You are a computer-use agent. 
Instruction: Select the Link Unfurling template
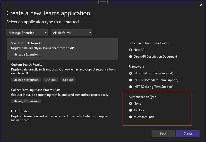[62, 115]
